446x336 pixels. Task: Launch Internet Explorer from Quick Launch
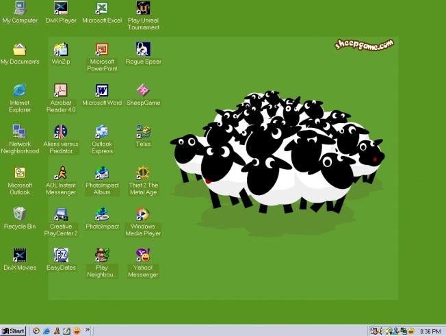coord(47,331)
